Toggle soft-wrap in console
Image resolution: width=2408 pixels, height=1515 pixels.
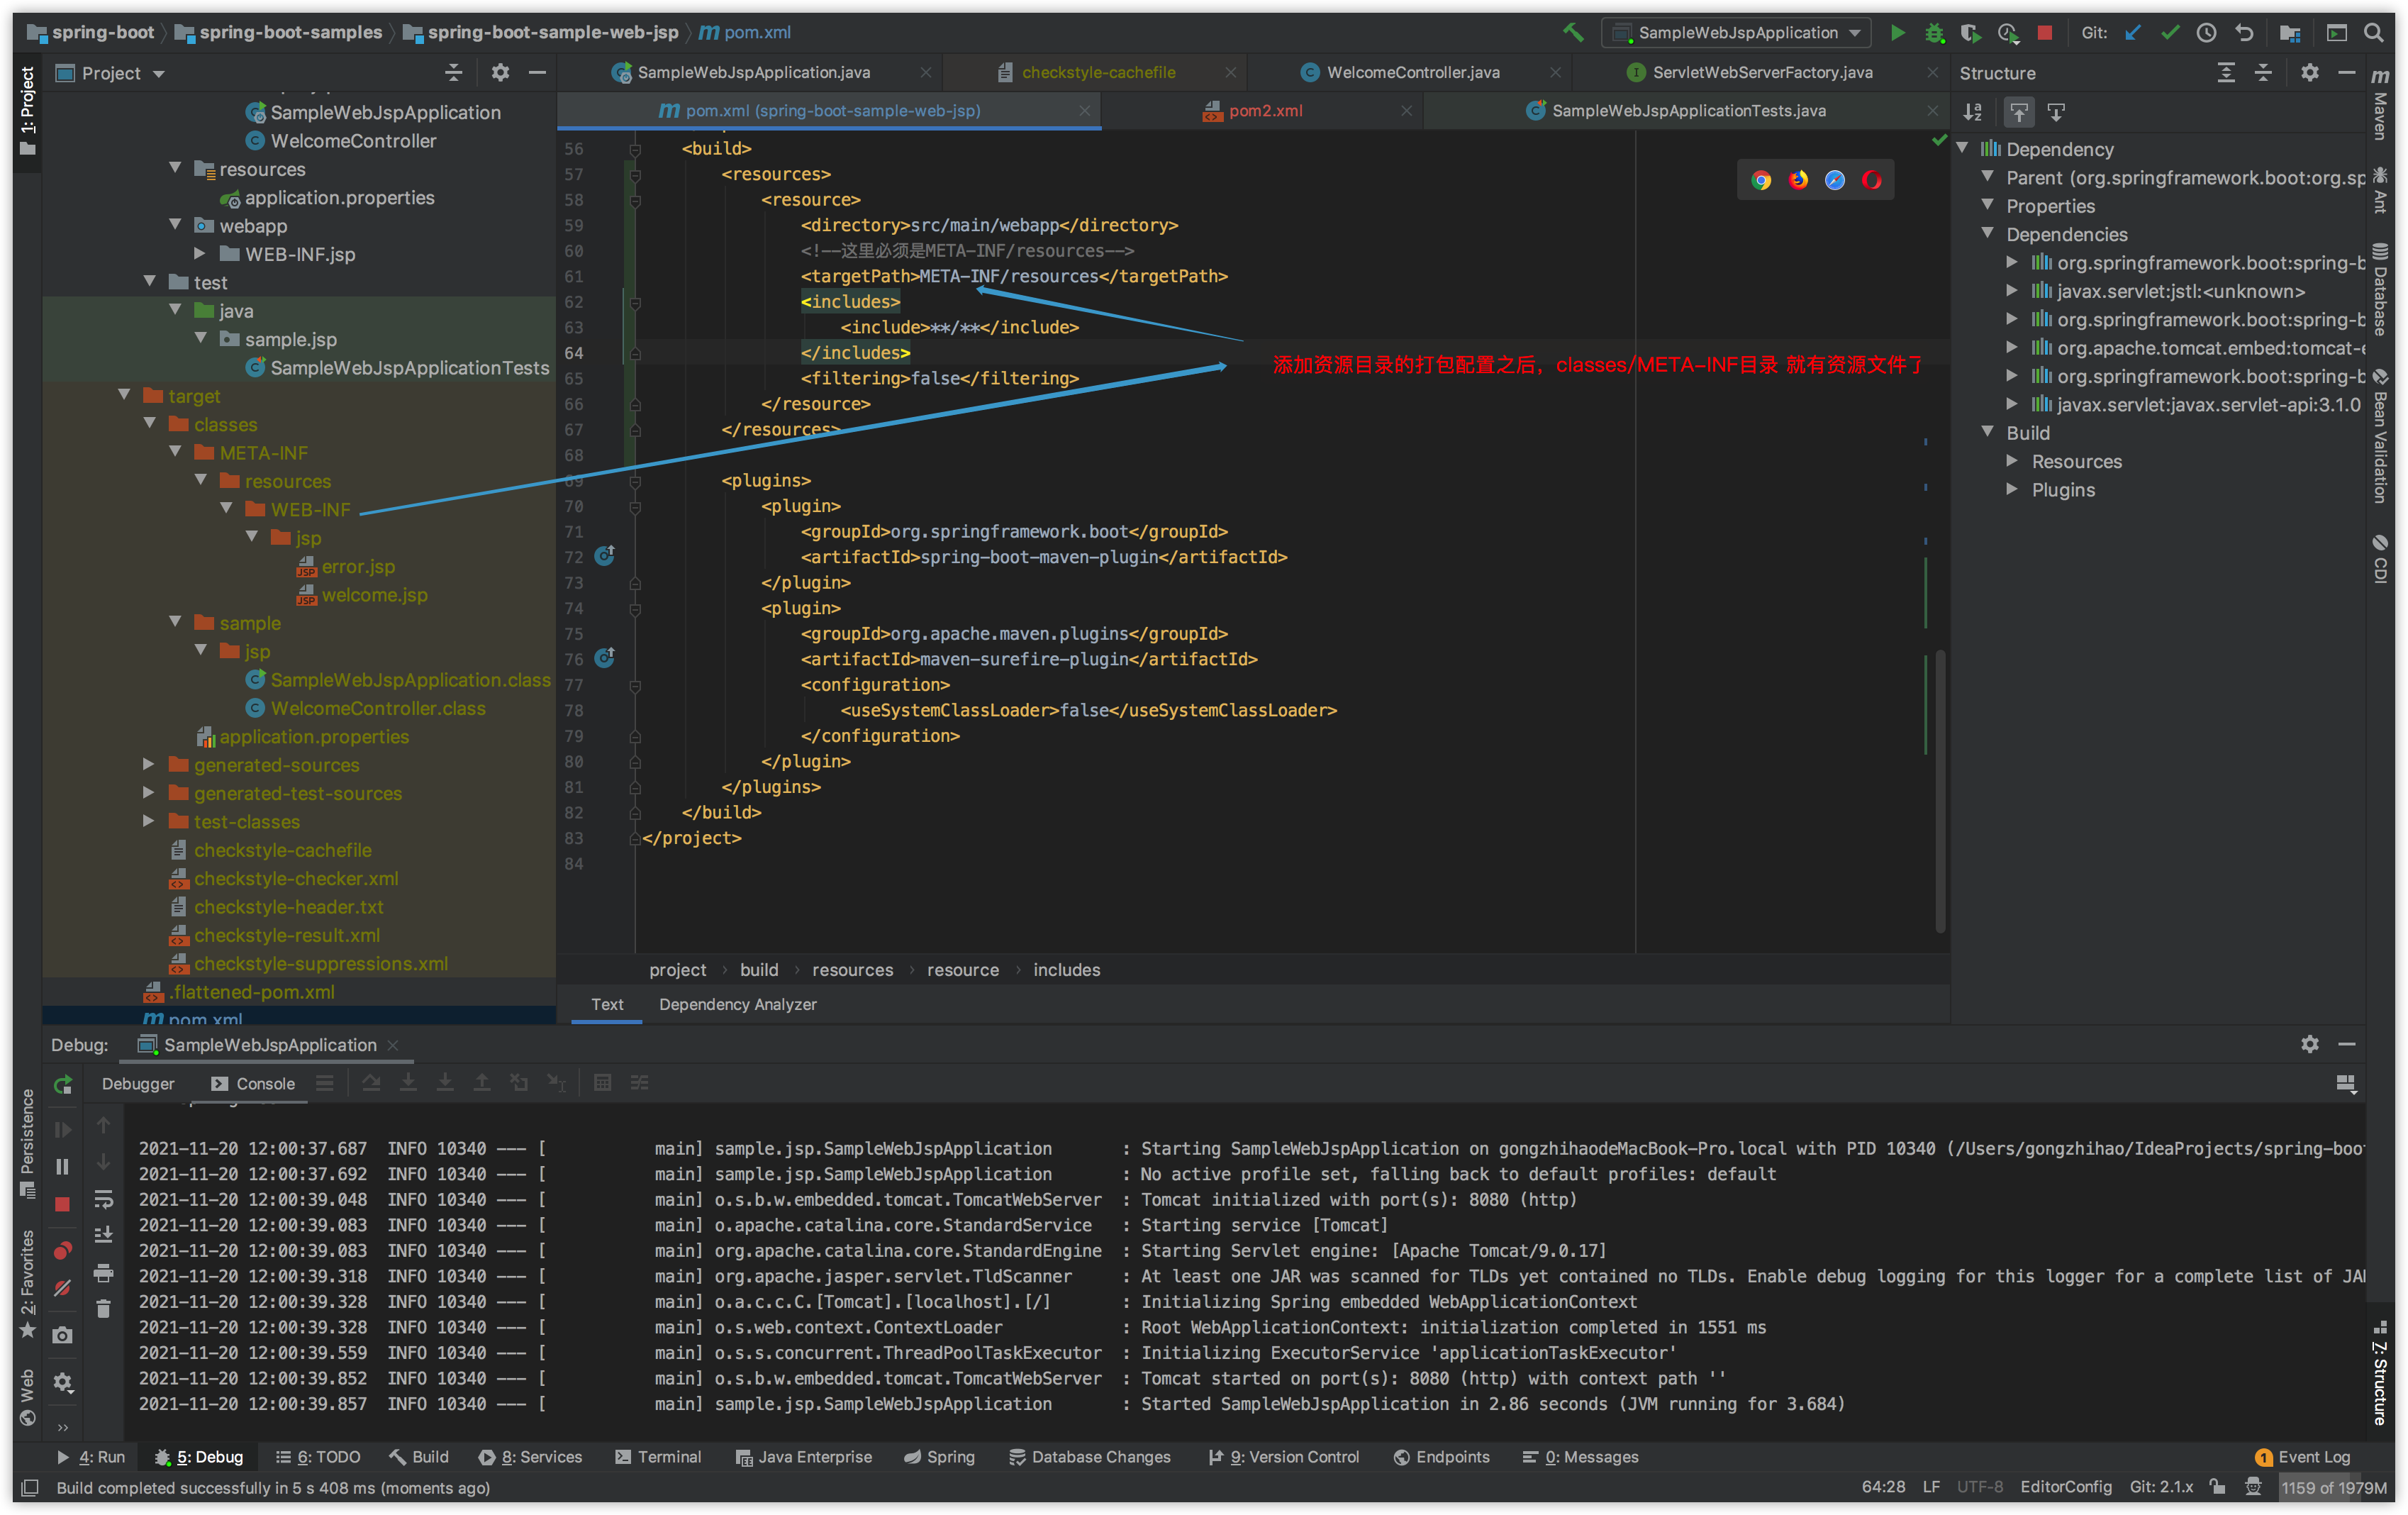coord(103,1199)
